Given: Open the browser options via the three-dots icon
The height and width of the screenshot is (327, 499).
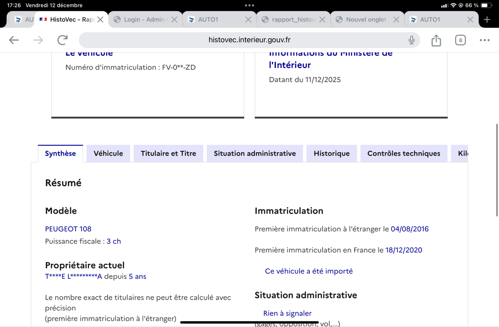Looking at the screenshot, I should pyautogui.click(x=485, y=40).
